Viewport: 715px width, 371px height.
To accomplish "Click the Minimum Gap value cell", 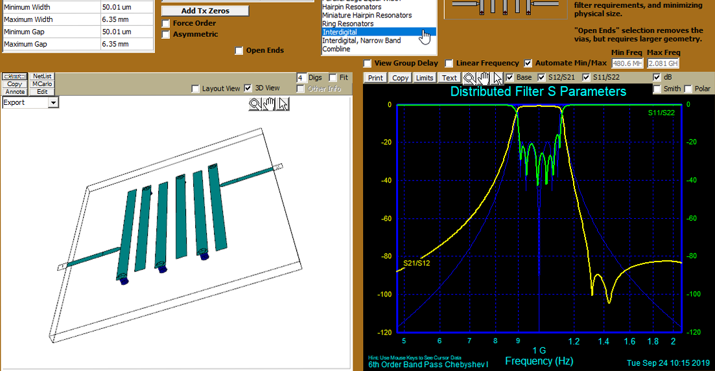I will click(127, 32).
